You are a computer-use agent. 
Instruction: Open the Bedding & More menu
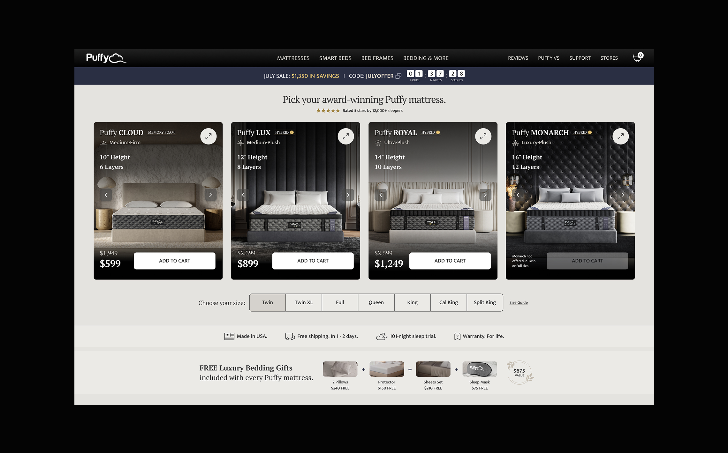point(426,58)
